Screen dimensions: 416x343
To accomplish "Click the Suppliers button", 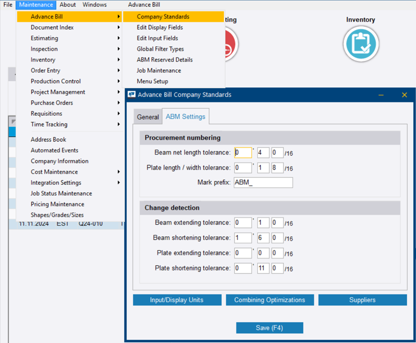I will pos(362,300).
